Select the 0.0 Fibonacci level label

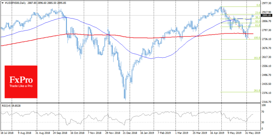(258, 5)
